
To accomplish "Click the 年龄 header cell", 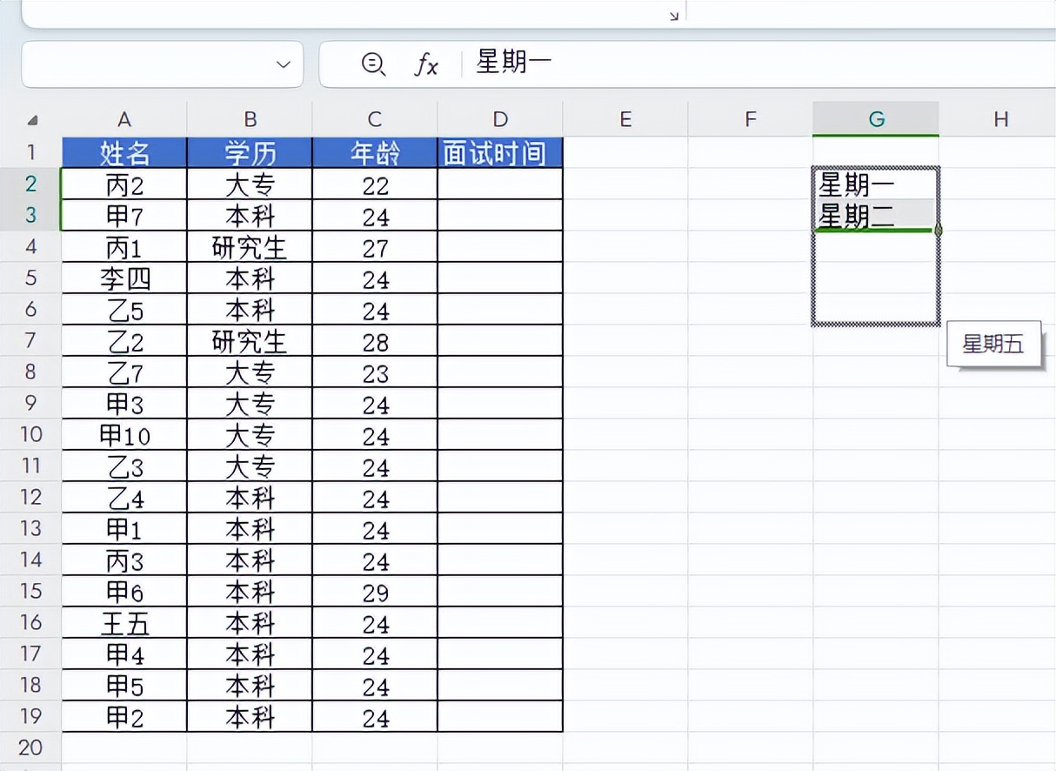I will pyautogui.click(x=375, y=153).
